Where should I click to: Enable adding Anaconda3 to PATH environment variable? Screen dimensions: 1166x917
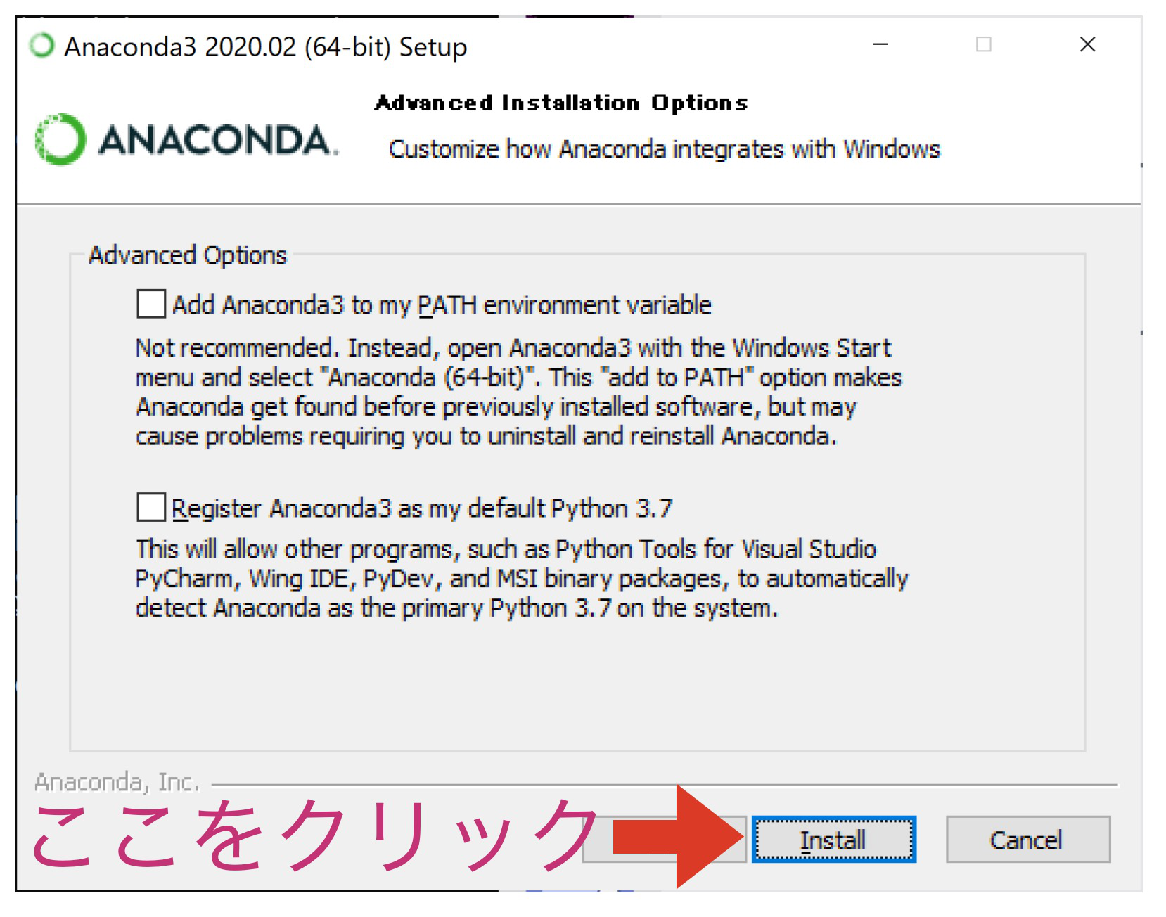(150, 304)
